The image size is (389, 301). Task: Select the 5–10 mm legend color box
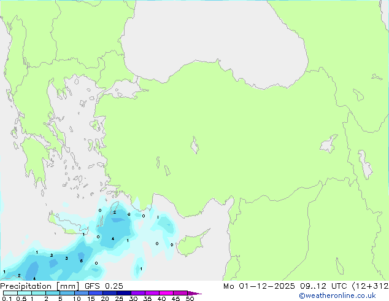click(67, 293)
